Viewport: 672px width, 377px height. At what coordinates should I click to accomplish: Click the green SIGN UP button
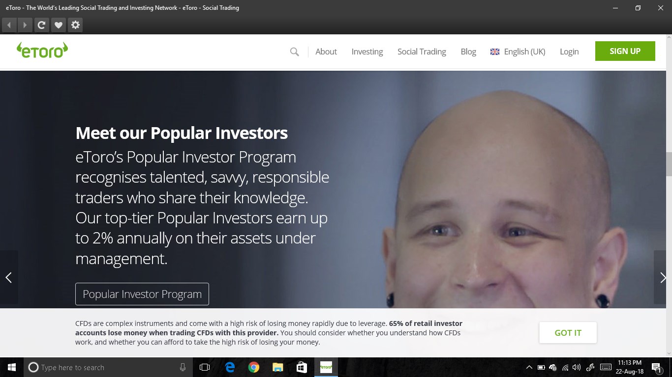coord(625,51)
